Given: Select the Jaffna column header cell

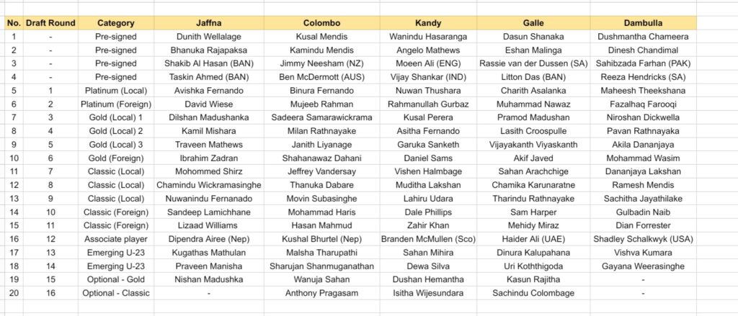Looking at the screenshot, I should tap(209, 22).
